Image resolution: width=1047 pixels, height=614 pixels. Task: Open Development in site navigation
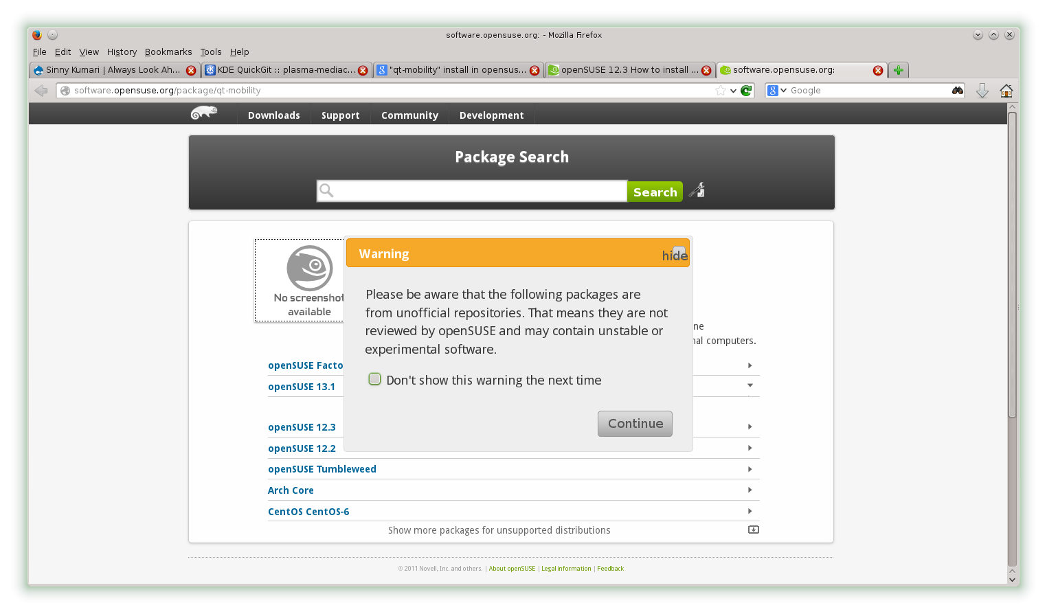pyautogui.click(x=491, y=115)
